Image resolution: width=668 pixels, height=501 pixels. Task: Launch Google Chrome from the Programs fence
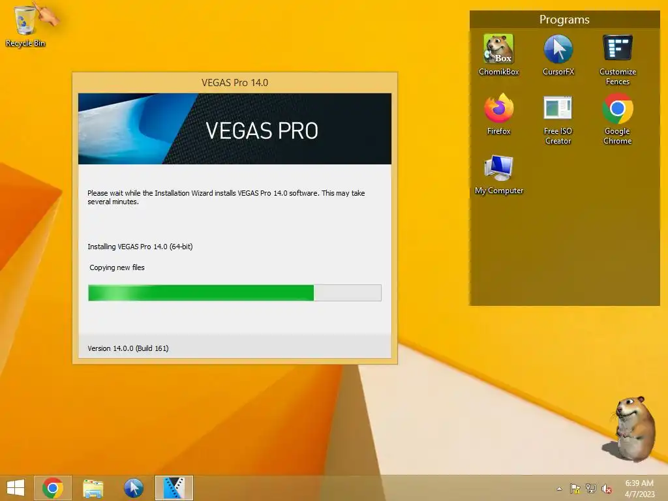click(617, 120)
